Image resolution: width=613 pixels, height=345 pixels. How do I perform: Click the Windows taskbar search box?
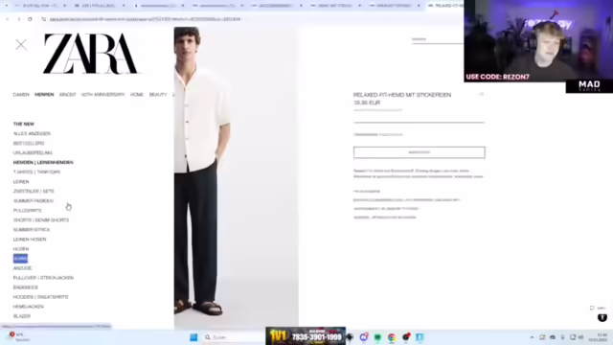(x=234, y=337)
